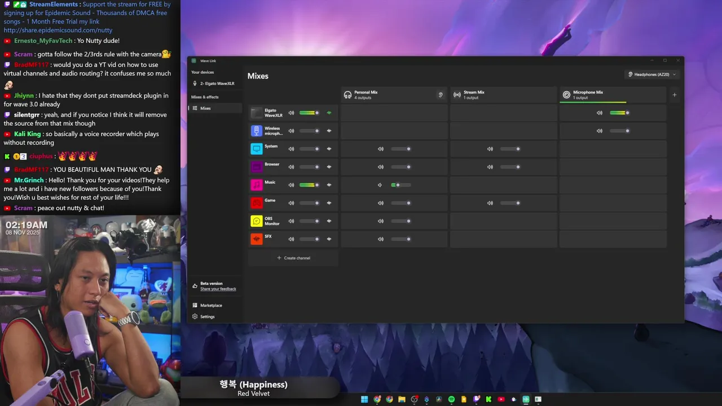Adjust the Music channel main volume slider
The height and width of the screenshot is (406, 722).
(x=310, y=185)
